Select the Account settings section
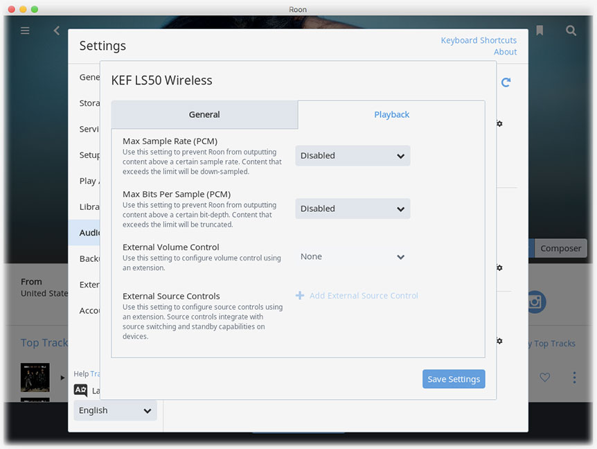This screenshot has height=449, width=597. coord(84,310)
